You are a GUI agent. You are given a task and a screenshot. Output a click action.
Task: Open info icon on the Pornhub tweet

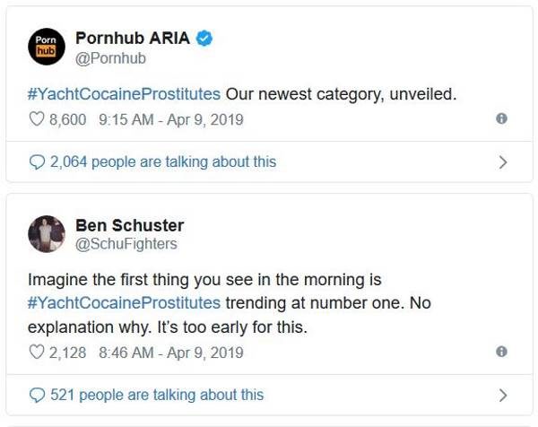click(501, 118)
